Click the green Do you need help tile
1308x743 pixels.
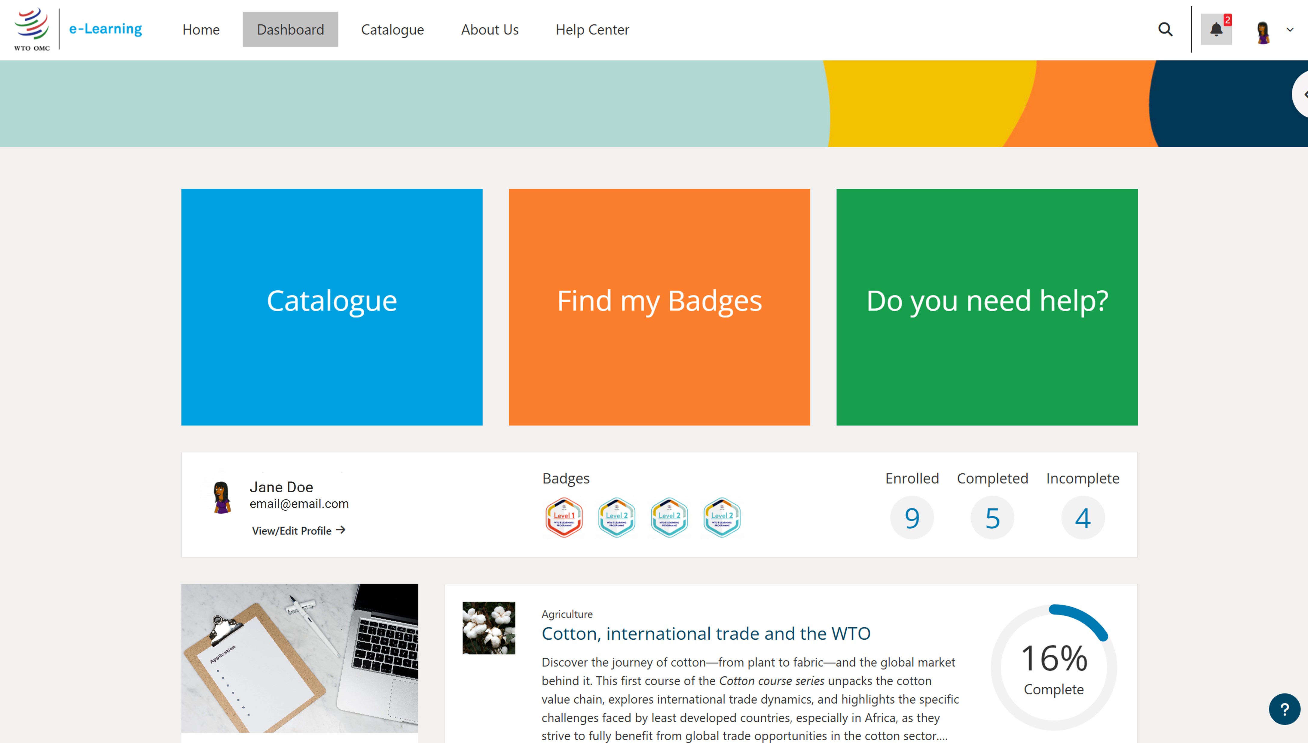pyautogui.click(x=987, y=307)
